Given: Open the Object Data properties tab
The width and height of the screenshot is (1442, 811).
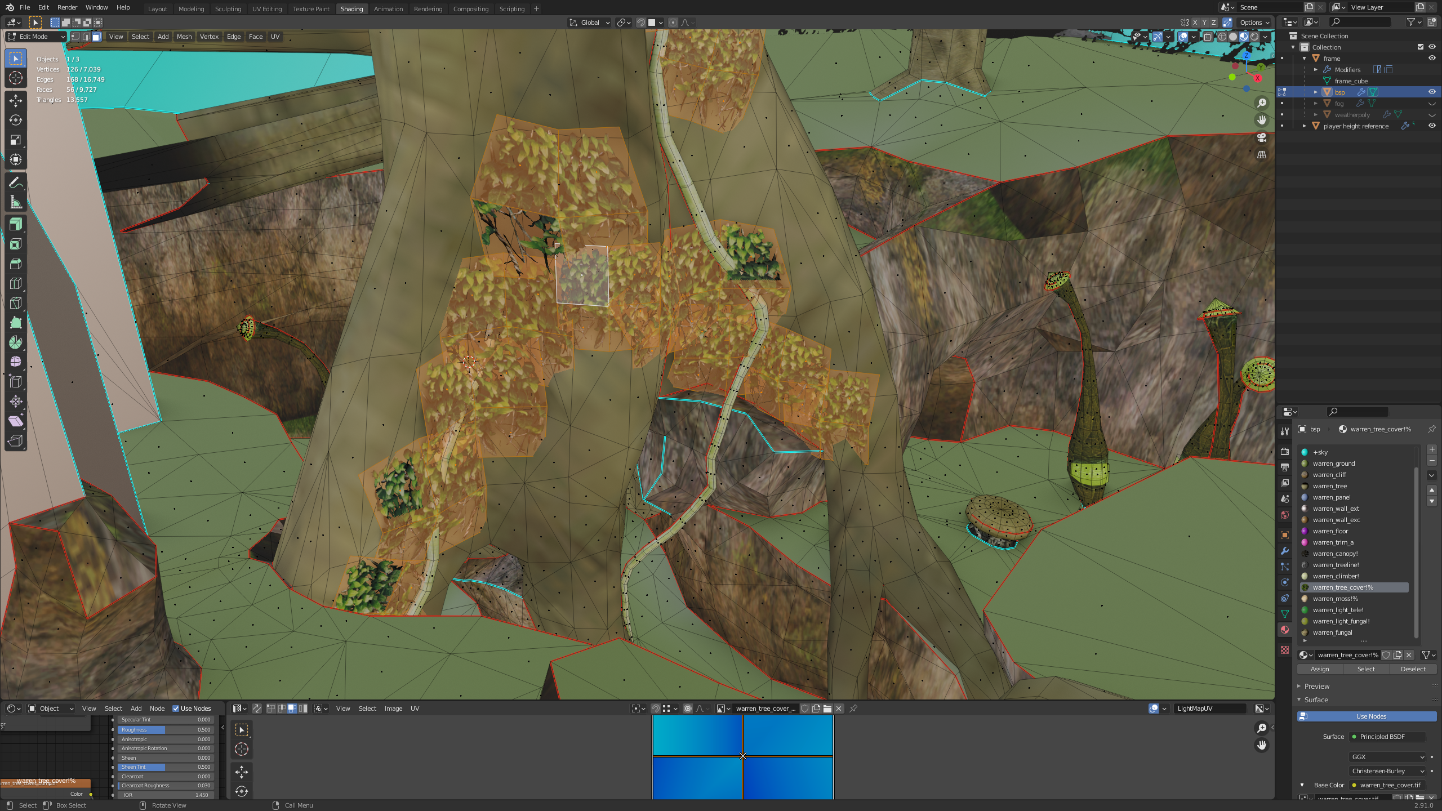Looking at the screenshot, I should tap(1285, 614).
